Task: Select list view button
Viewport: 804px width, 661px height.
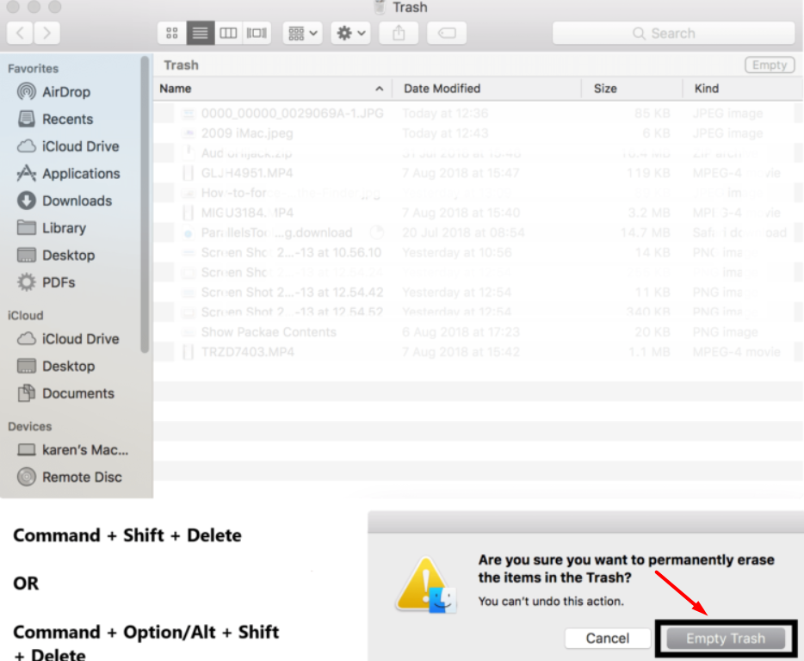Action: (200, 34)
